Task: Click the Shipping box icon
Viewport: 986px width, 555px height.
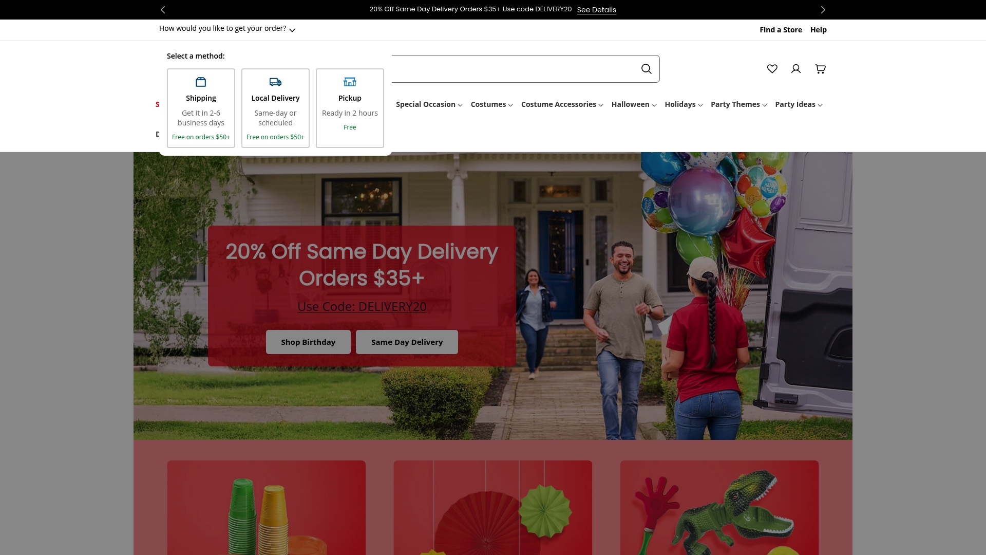Action: (201, 82)
